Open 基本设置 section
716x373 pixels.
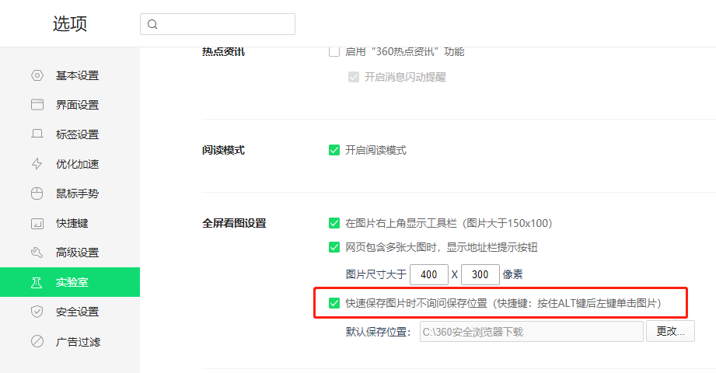pos(70,75)
